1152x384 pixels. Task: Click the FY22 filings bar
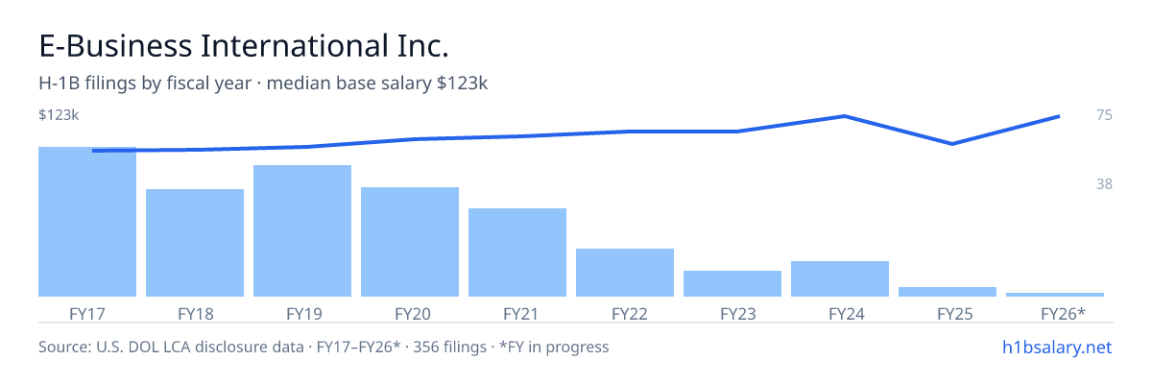(625, 273)
